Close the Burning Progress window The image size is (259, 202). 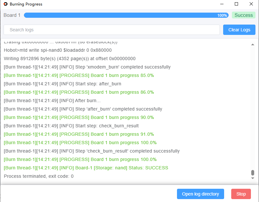(x=251, y=4)
